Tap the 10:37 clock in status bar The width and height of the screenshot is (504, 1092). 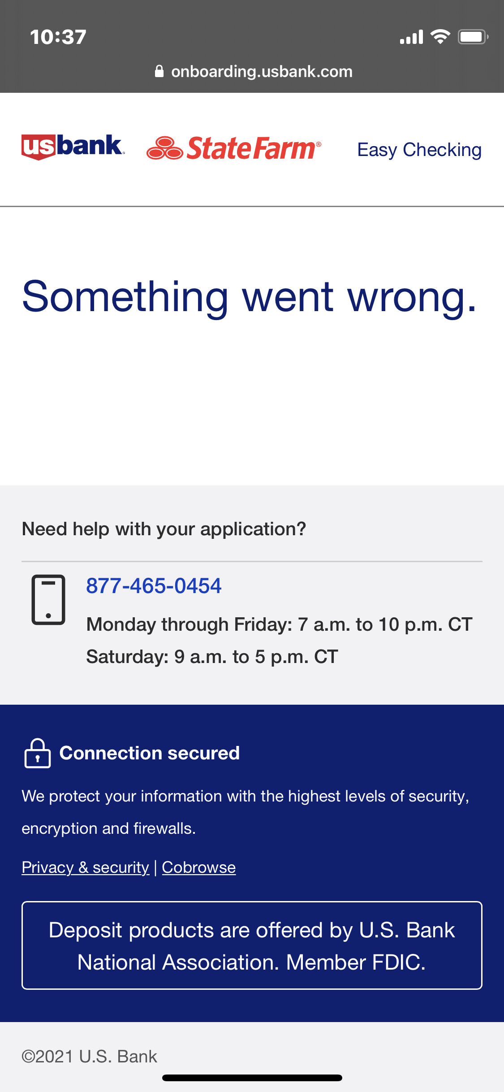pos(58,37)
